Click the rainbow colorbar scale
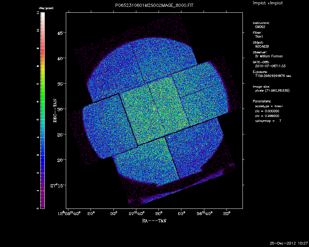 [x=43, y=110]
